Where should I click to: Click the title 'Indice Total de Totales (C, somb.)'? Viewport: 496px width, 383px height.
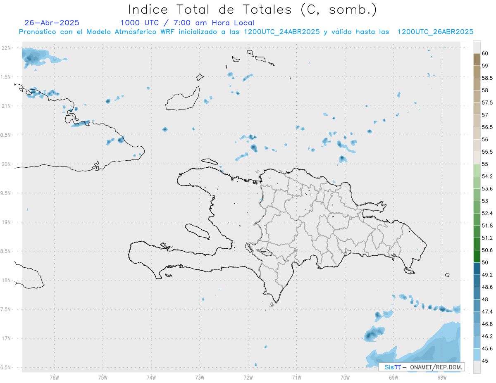pos(252,10)
